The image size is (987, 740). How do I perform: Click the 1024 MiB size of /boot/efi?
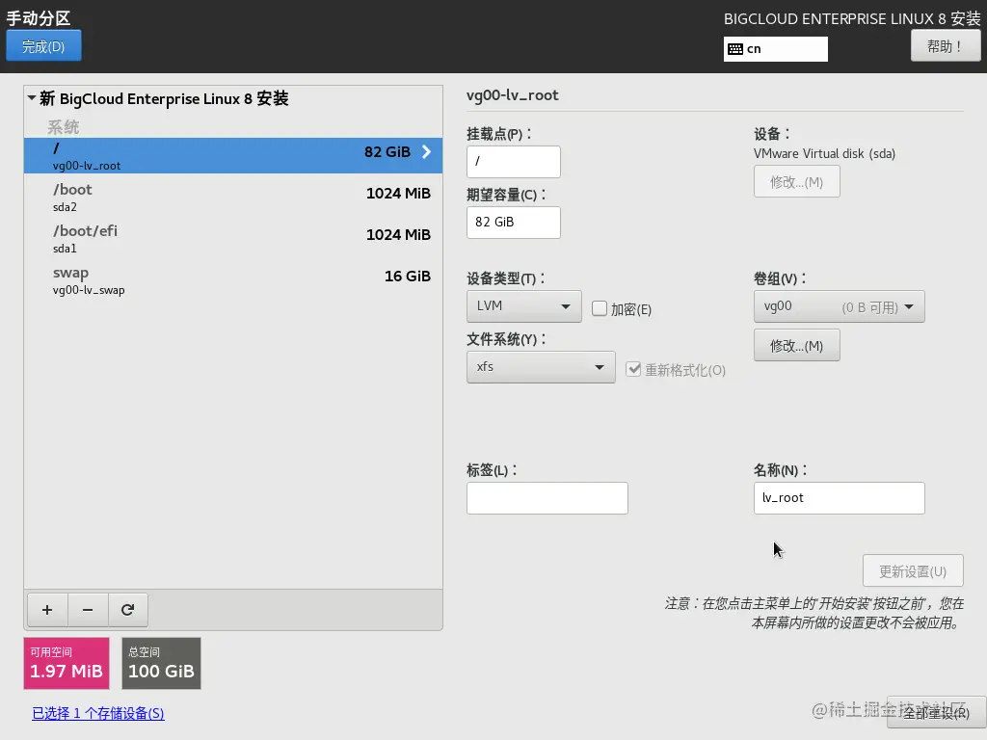tap(398, 235)
